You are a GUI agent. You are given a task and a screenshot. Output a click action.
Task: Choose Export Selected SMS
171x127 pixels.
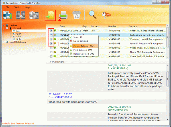(x=84, y=46)
